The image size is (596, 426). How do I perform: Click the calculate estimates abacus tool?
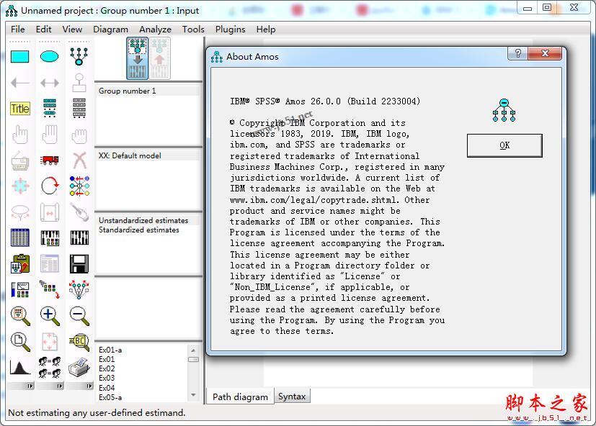coord(79,237)
